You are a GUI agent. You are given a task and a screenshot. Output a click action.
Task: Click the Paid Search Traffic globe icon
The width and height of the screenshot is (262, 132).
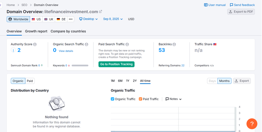click(127, 44)
